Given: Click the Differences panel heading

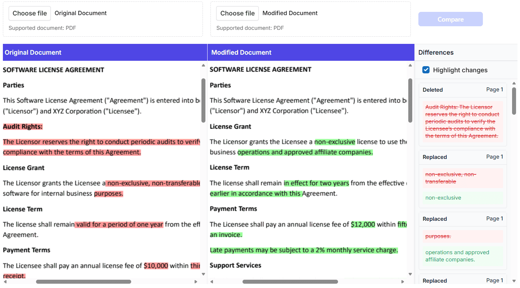Looking at the screenshot, I should [x=436, y=52].
